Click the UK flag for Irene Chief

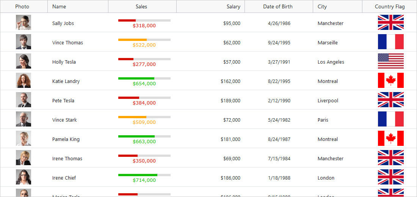pyautogui.click(x=390, y=177)
